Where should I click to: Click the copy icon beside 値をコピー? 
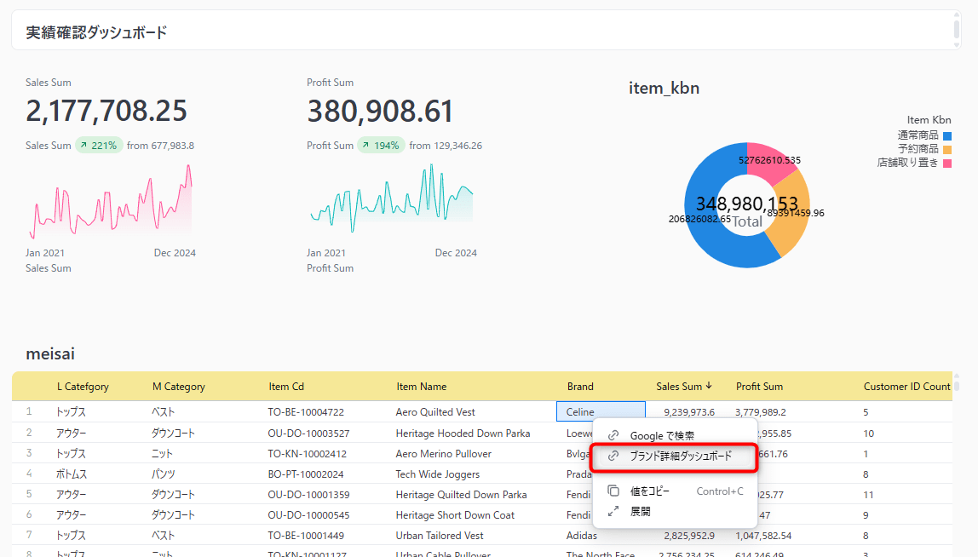[x=613, y=491]
